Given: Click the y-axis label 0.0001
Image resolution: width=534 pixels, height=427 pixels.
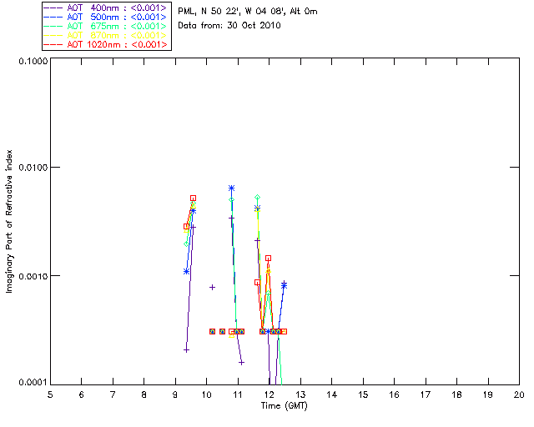Looking at the screenshot, I should click(x=33, y=383).
